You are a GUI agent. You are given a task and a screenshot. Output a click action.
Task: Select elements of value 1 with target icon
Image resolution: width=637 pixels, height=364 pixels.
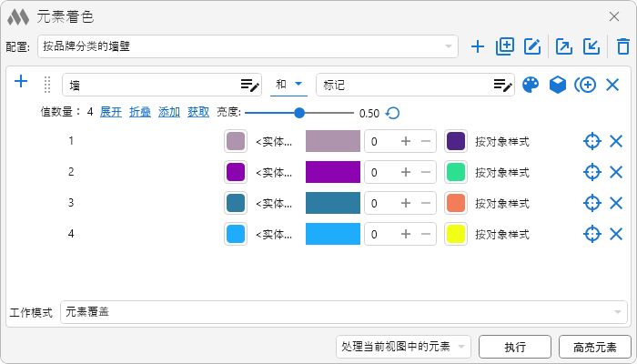pyautogui.click(x=591, y=141)
